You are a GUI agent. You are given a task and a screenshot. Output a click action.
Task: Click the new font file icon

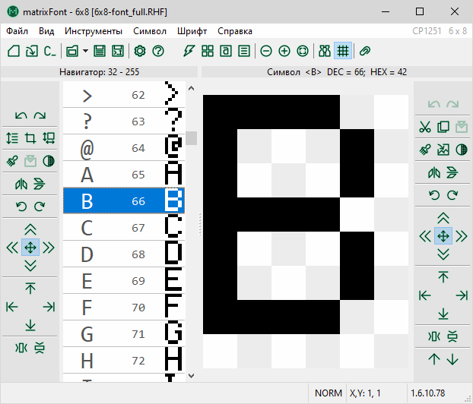pyautogui.click(x=14, y=51)
